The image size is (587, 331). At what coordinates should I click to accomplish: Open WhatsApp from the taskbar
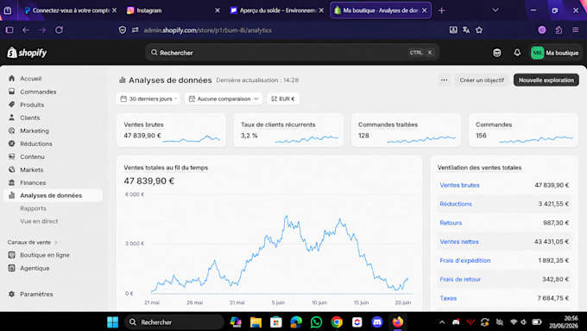(316, 322)
